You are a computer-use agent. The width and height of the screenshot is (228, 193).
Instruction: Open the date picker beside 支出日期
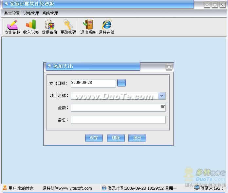(x=122, y=83)
